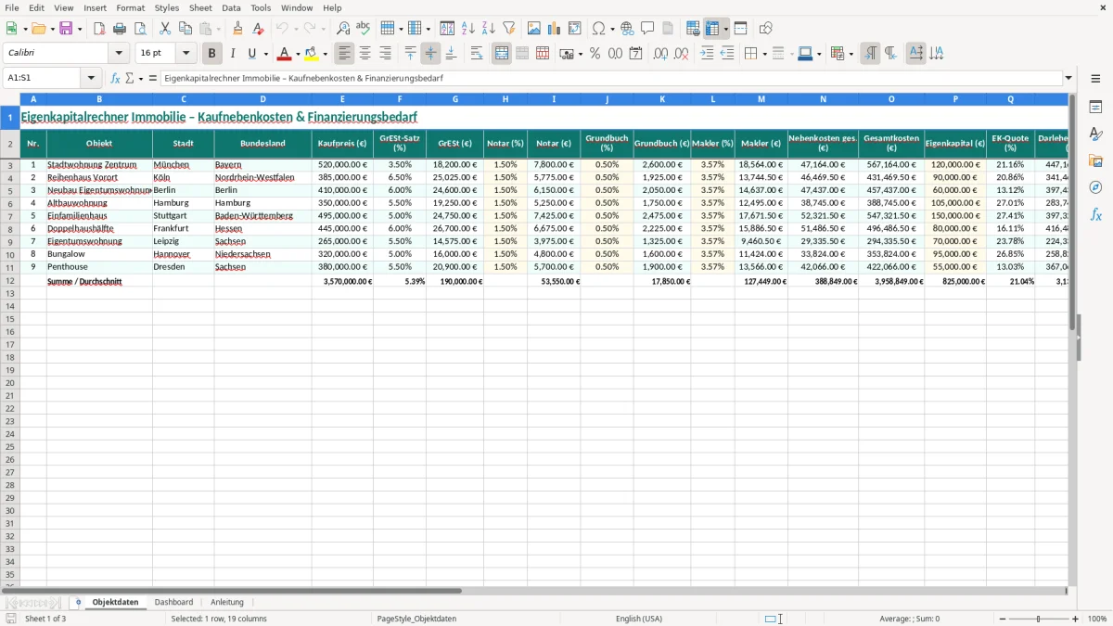Add a decimal place
Screen dimensions: 1113x626
pos(660,54)
